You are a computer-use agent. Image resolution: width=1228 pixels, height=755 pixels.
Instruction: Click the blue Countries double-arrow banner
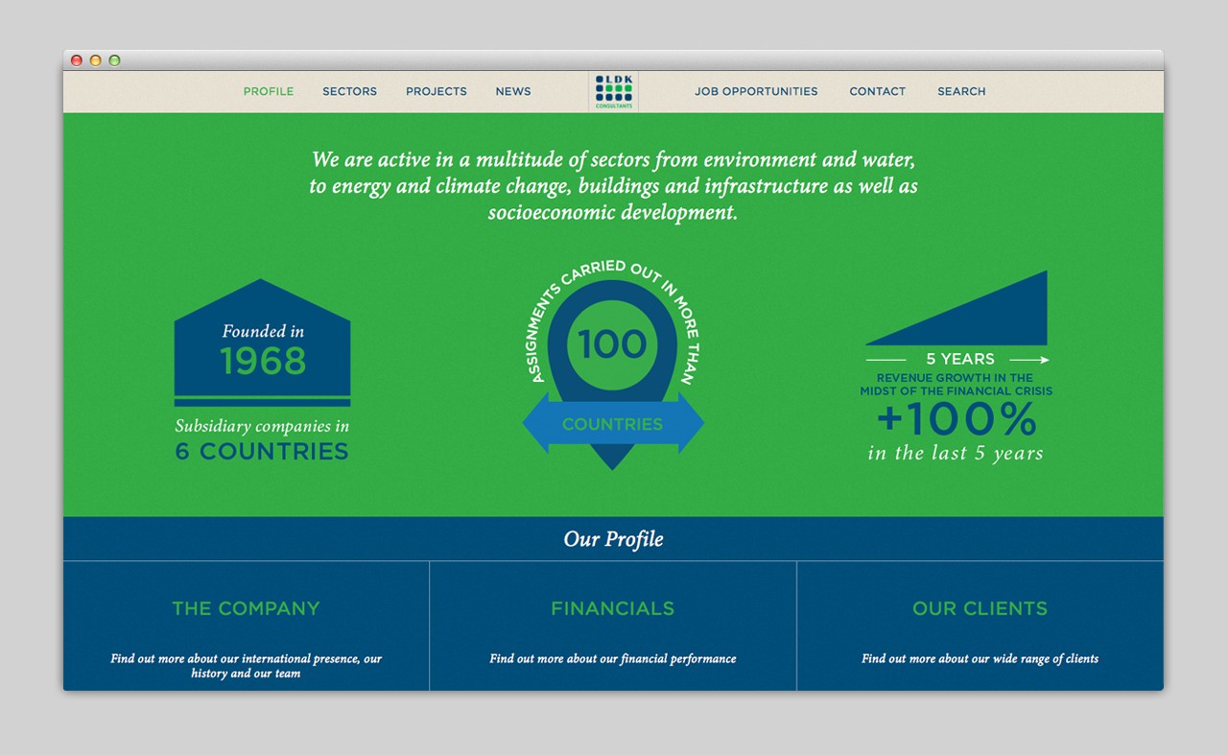pyautogui.click(x=612, y=423)
